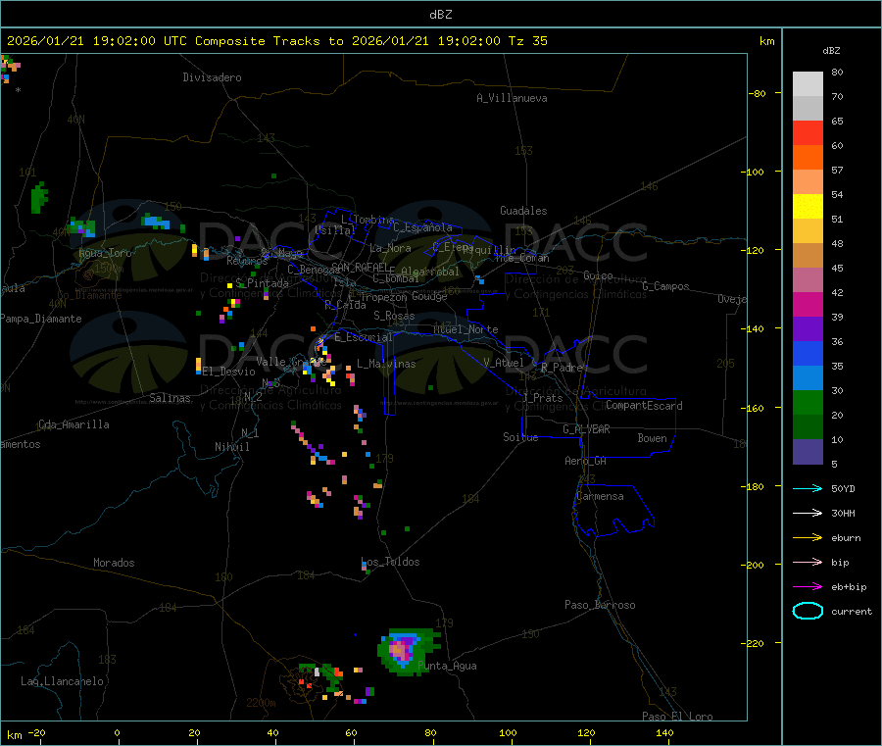Click the 'Cda_Amarilla' map label

click(x=73, y=424)
